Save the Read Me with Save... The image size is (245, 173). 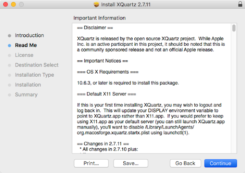pos(131,163)
